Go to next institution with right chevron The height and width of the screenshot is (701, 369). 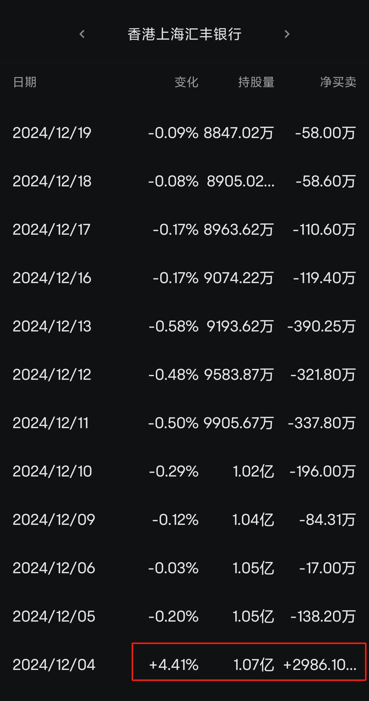287,34
